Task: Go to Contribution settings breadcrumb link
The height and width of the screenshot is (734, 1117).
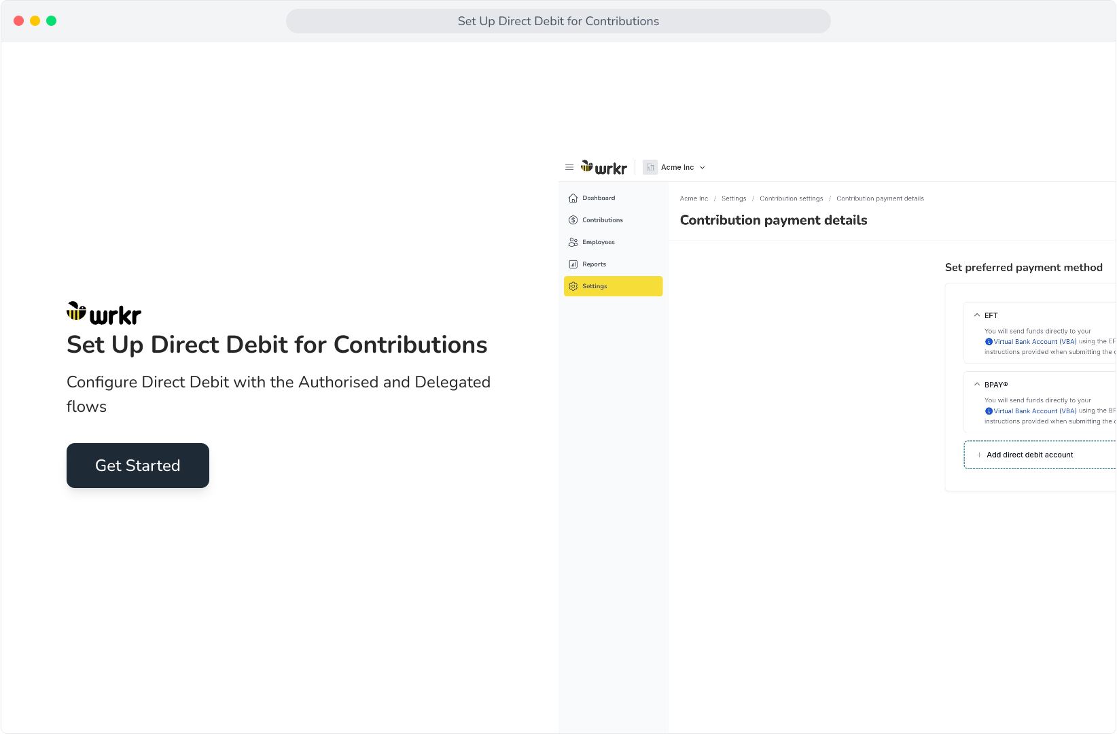Action: pos(792,198)
